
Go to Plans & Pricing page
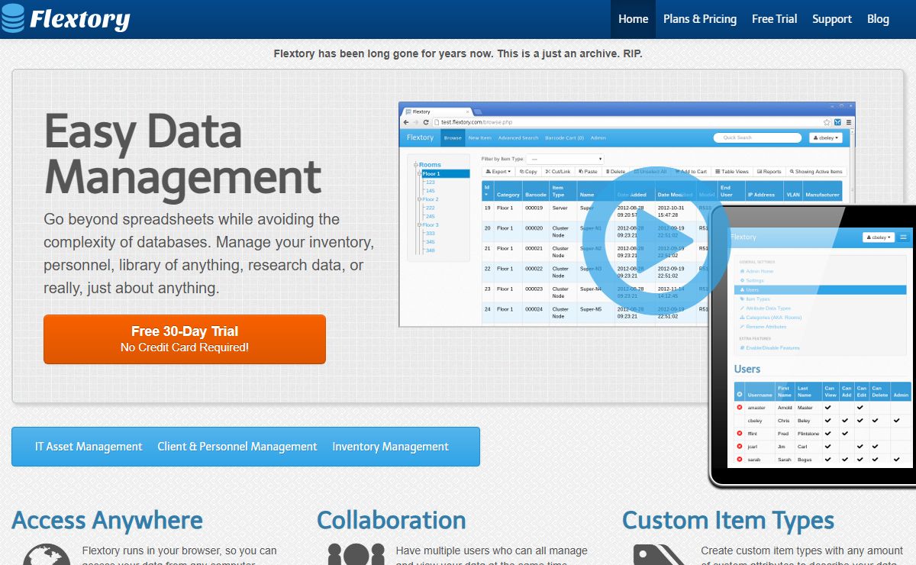tap(700, 19)
